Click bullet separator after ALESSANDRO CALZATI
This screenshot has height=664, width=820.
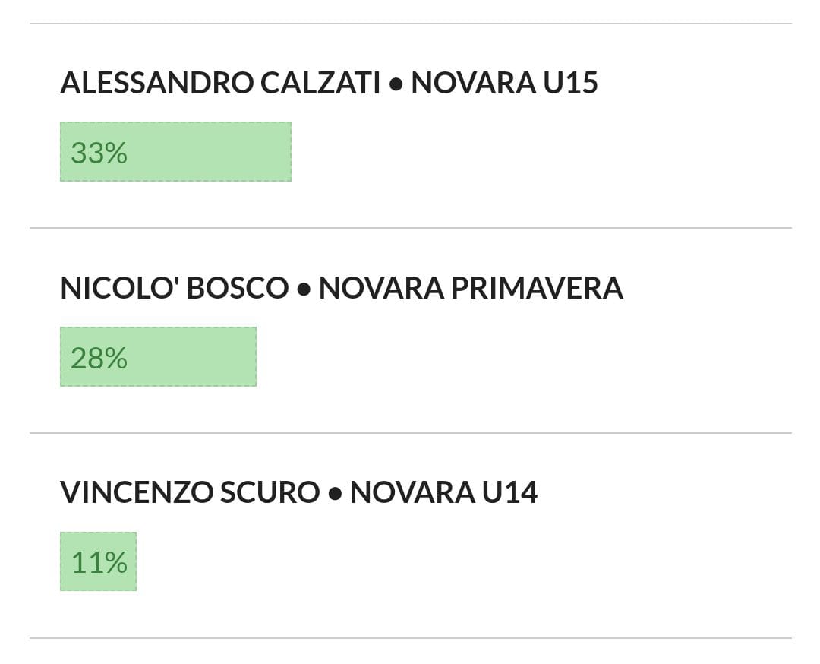click(396, 84)
